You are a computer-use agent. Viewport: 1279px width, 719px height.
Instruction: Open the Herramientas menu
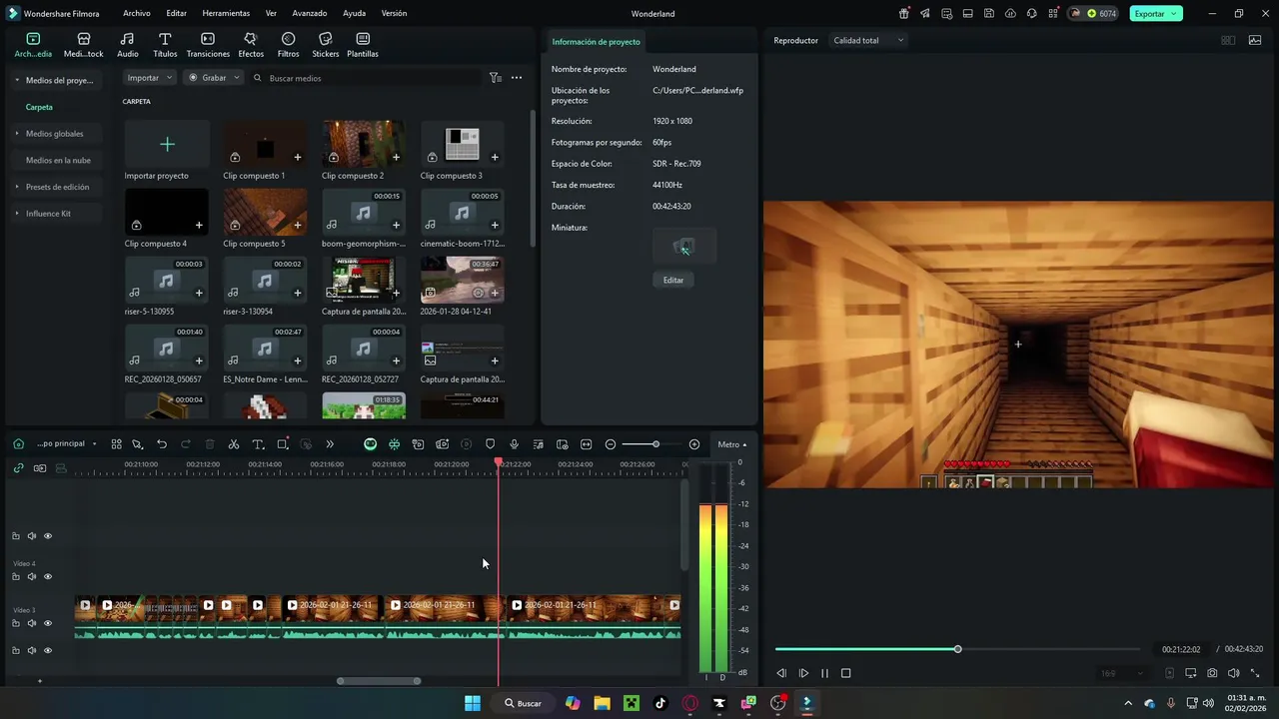pyautogui.click(x=226, y=14)
